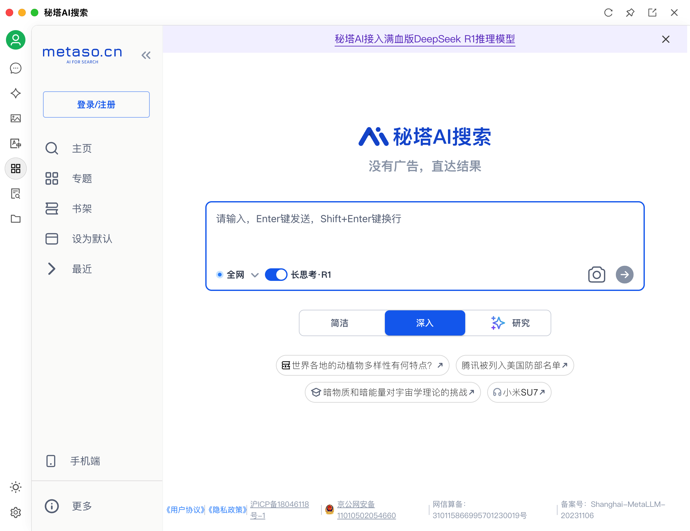Viewport: 690px width, 531px height.
Task: Click the pin icon in title bar
Action: point(630,13)
